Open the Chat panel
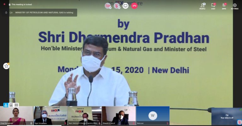Viewport: 242px width, 126px height. (213, 6)
